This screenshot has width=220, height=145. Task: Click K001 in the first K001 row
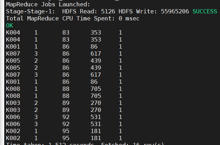click(13, 47)
